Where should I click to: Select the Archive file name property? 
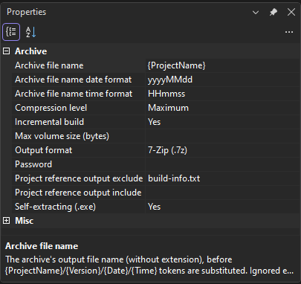79,65
